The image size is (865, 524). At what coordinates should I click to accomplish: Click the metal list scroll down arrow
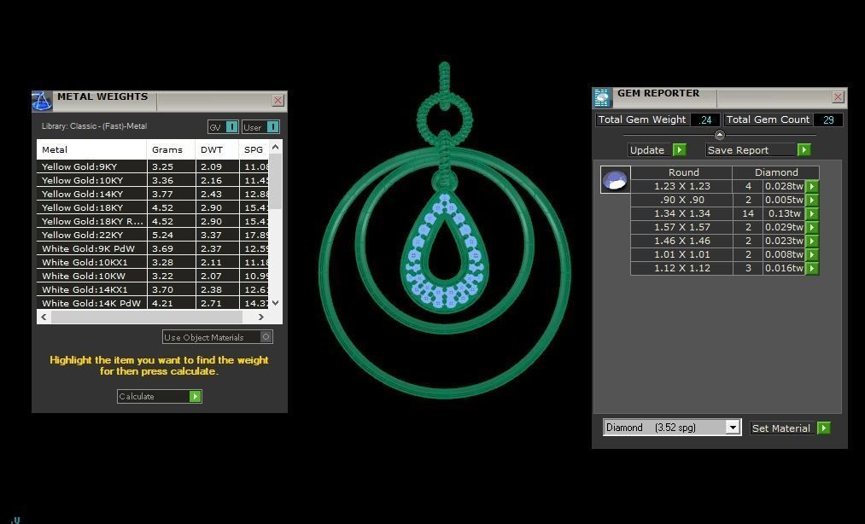pyautogui.click(x=275, y=302)
